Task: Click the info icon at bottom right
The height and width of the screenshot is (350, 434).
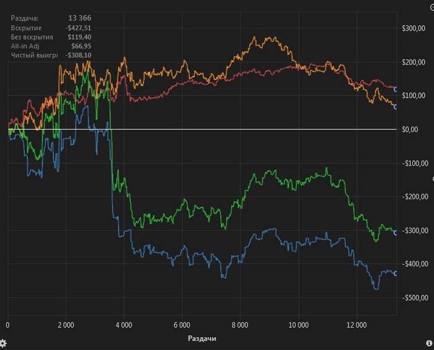Action: [429, 343]
